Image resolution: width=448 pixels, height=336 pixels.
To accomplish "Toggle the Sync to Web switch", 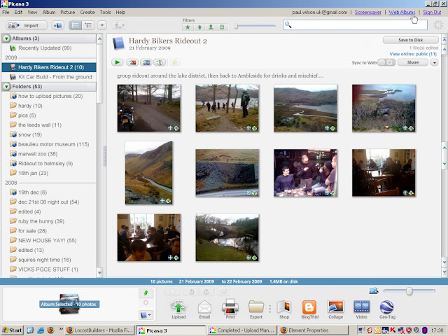I will point(386,62).
